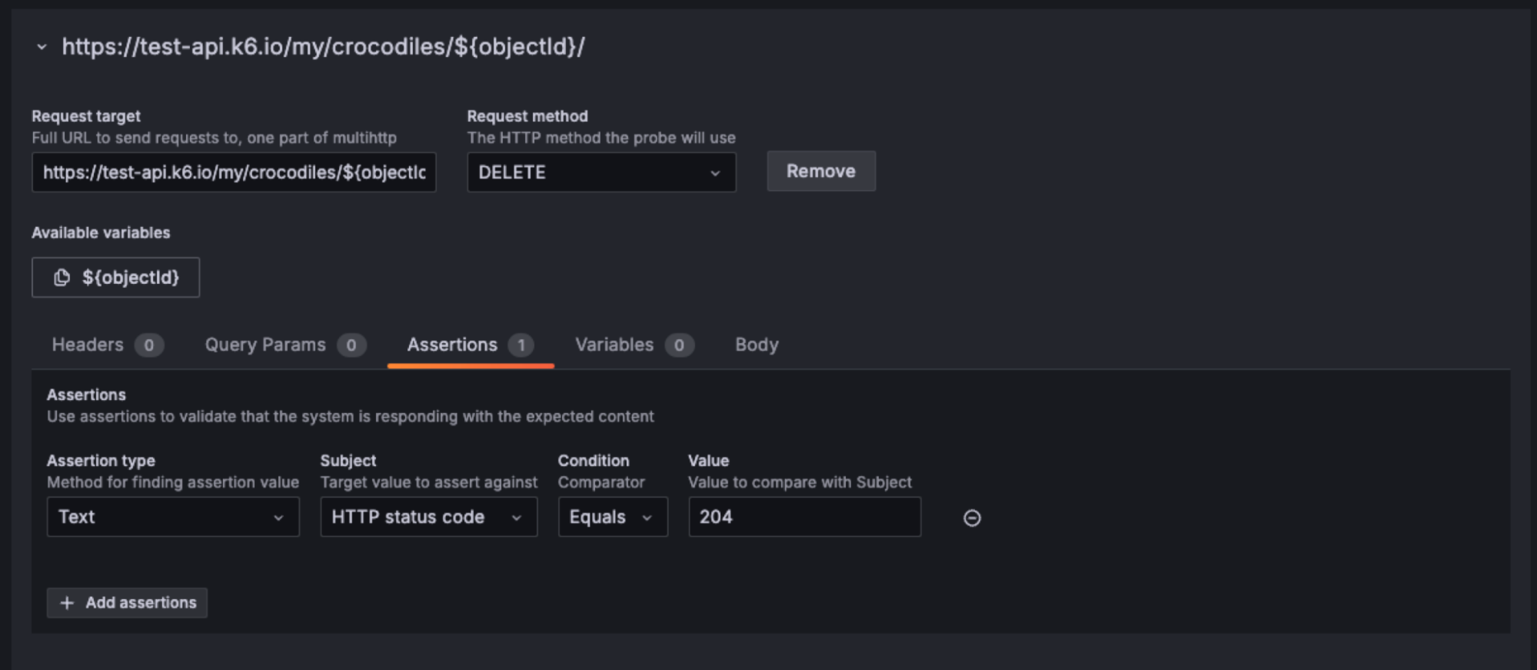This screenshot has width=1537, height=670.
Task: Click the Remove button
Action: point(820,171)
